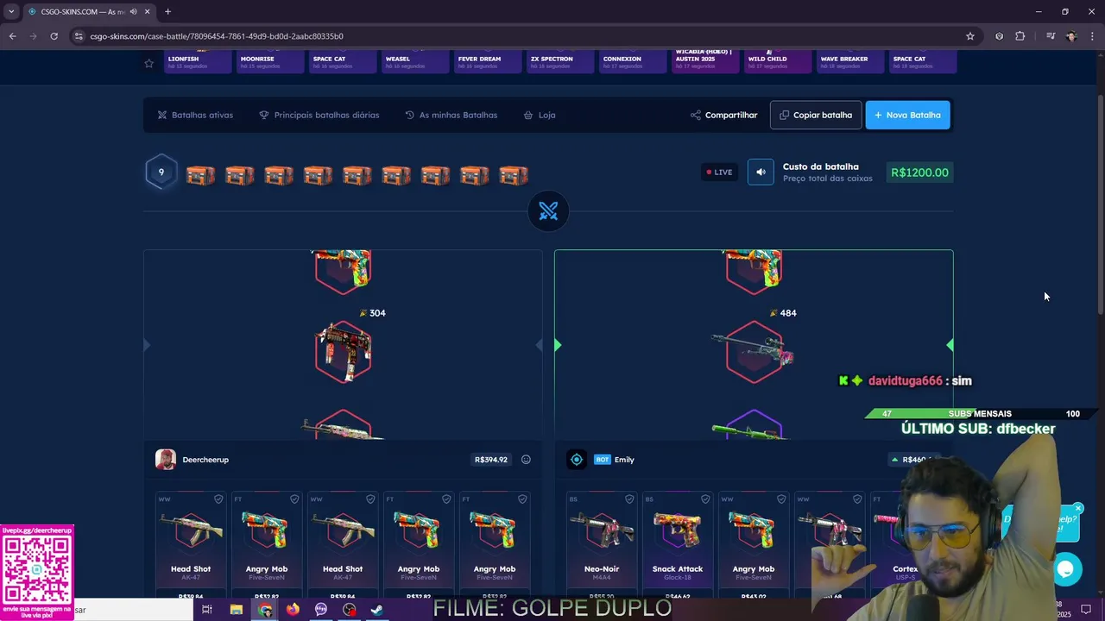The height and width of the screenshot is (621, 1105).
Task: Click the nine cases round counter hexagon
Action: (x=161, y=172)
